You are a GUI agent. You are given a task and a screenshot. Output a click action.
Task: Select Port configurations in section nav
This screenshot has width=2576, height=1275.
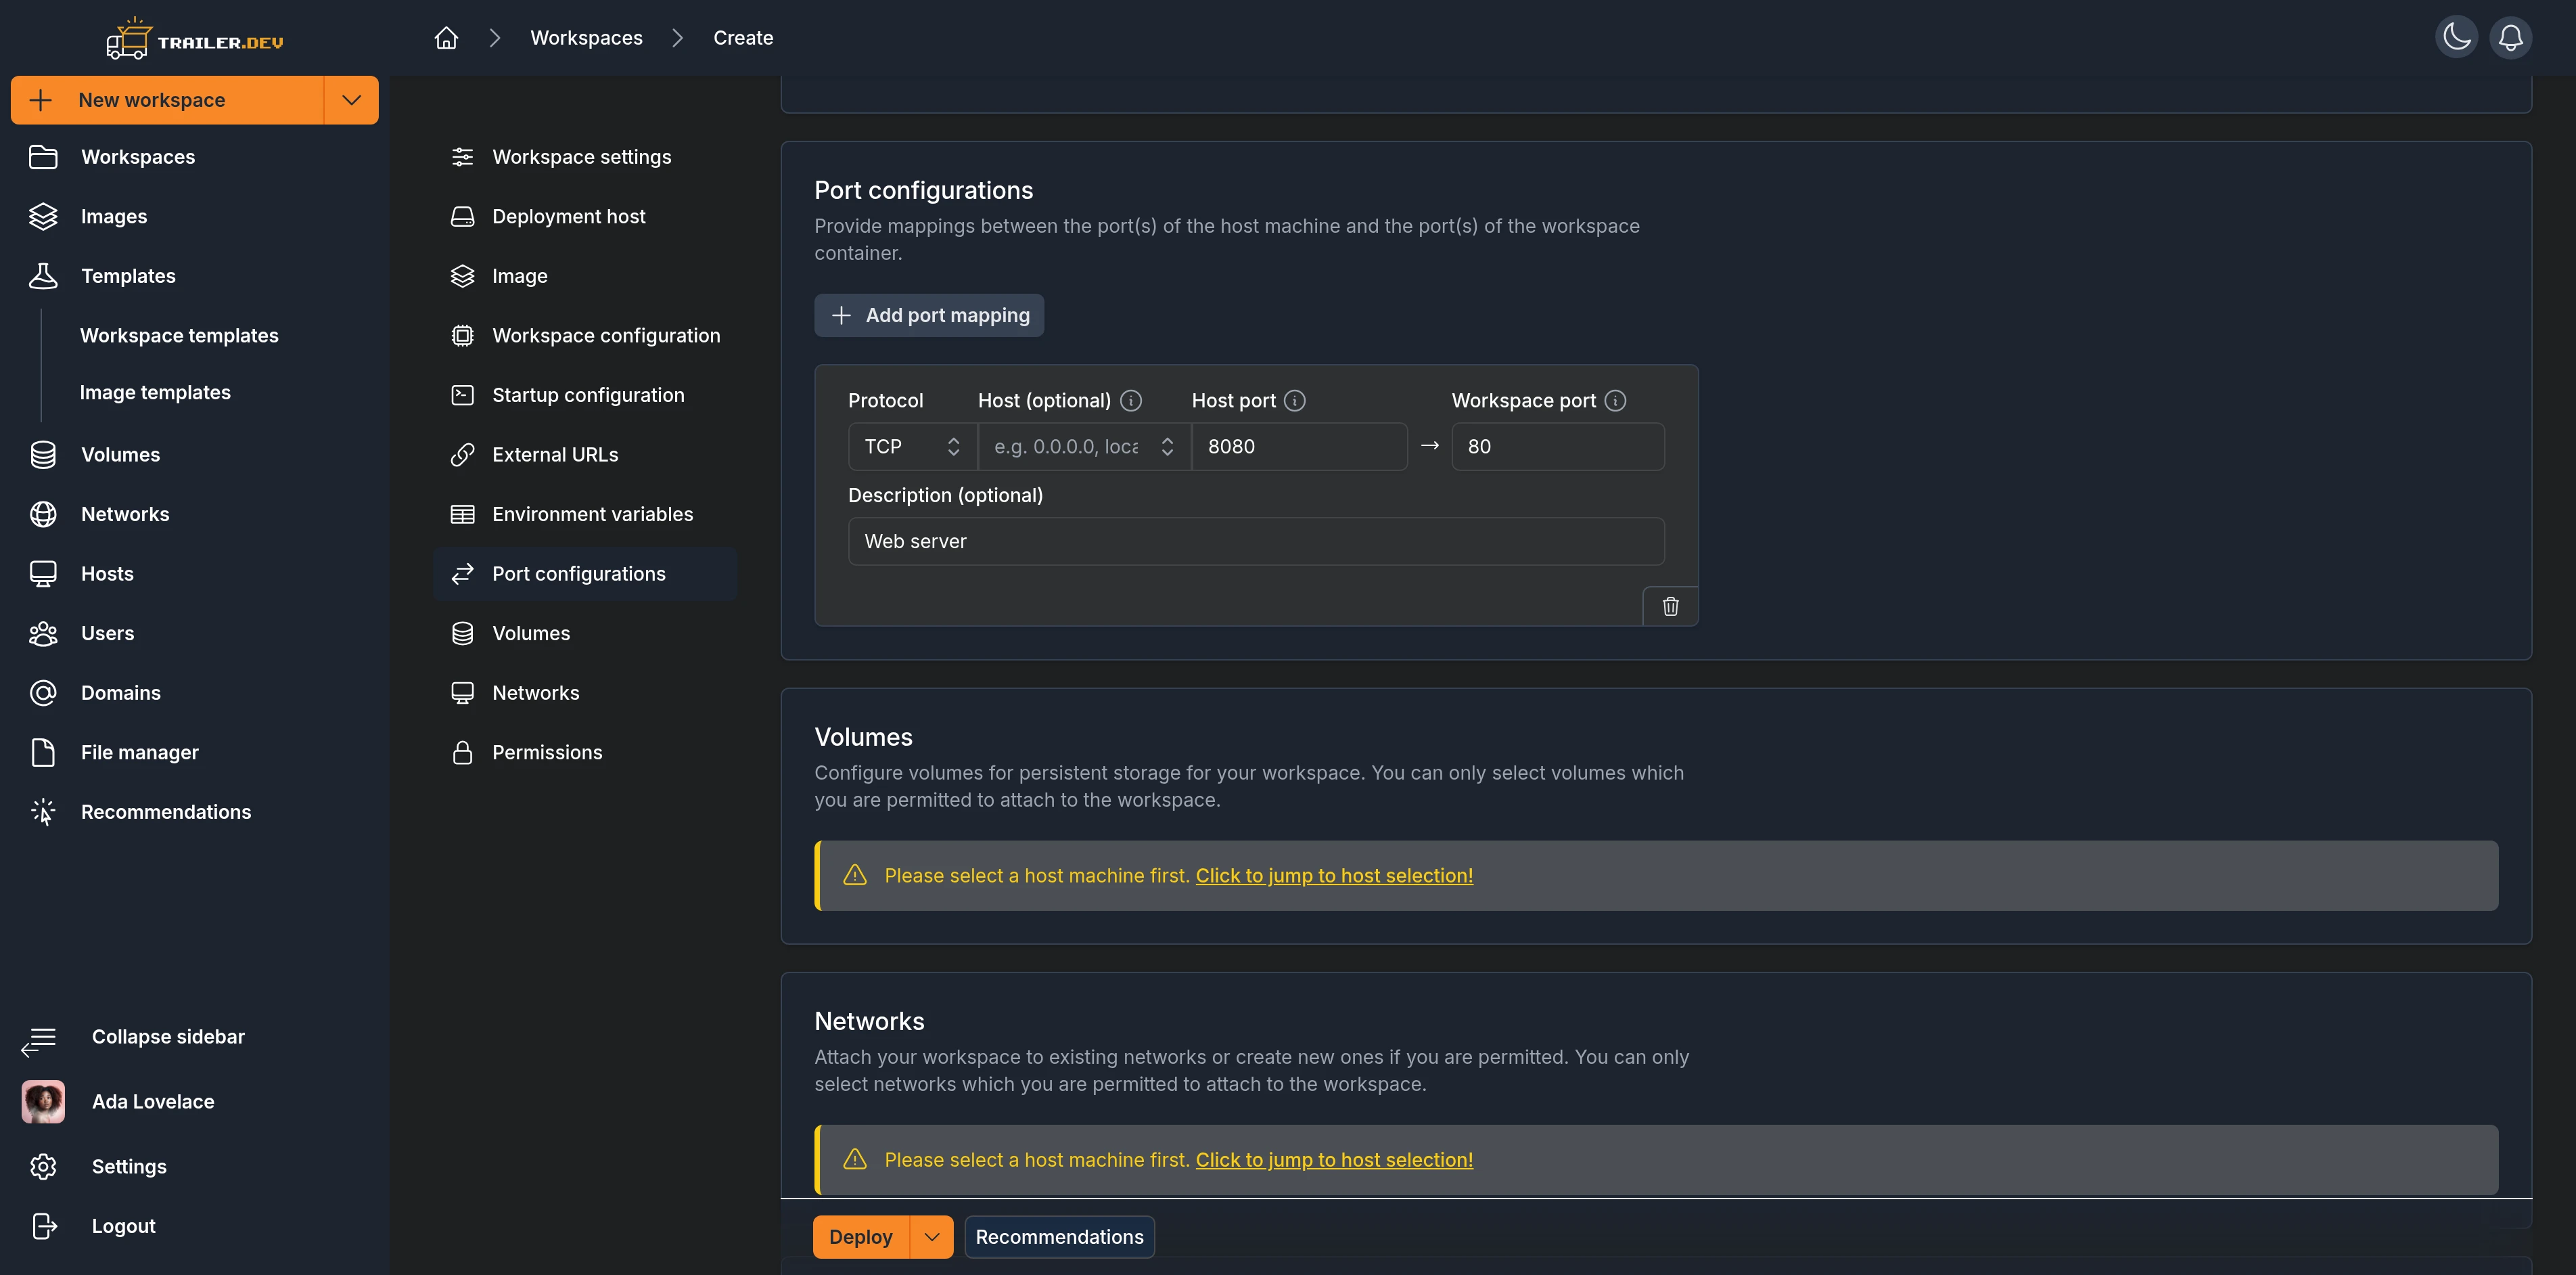click(x=585, y=573)
